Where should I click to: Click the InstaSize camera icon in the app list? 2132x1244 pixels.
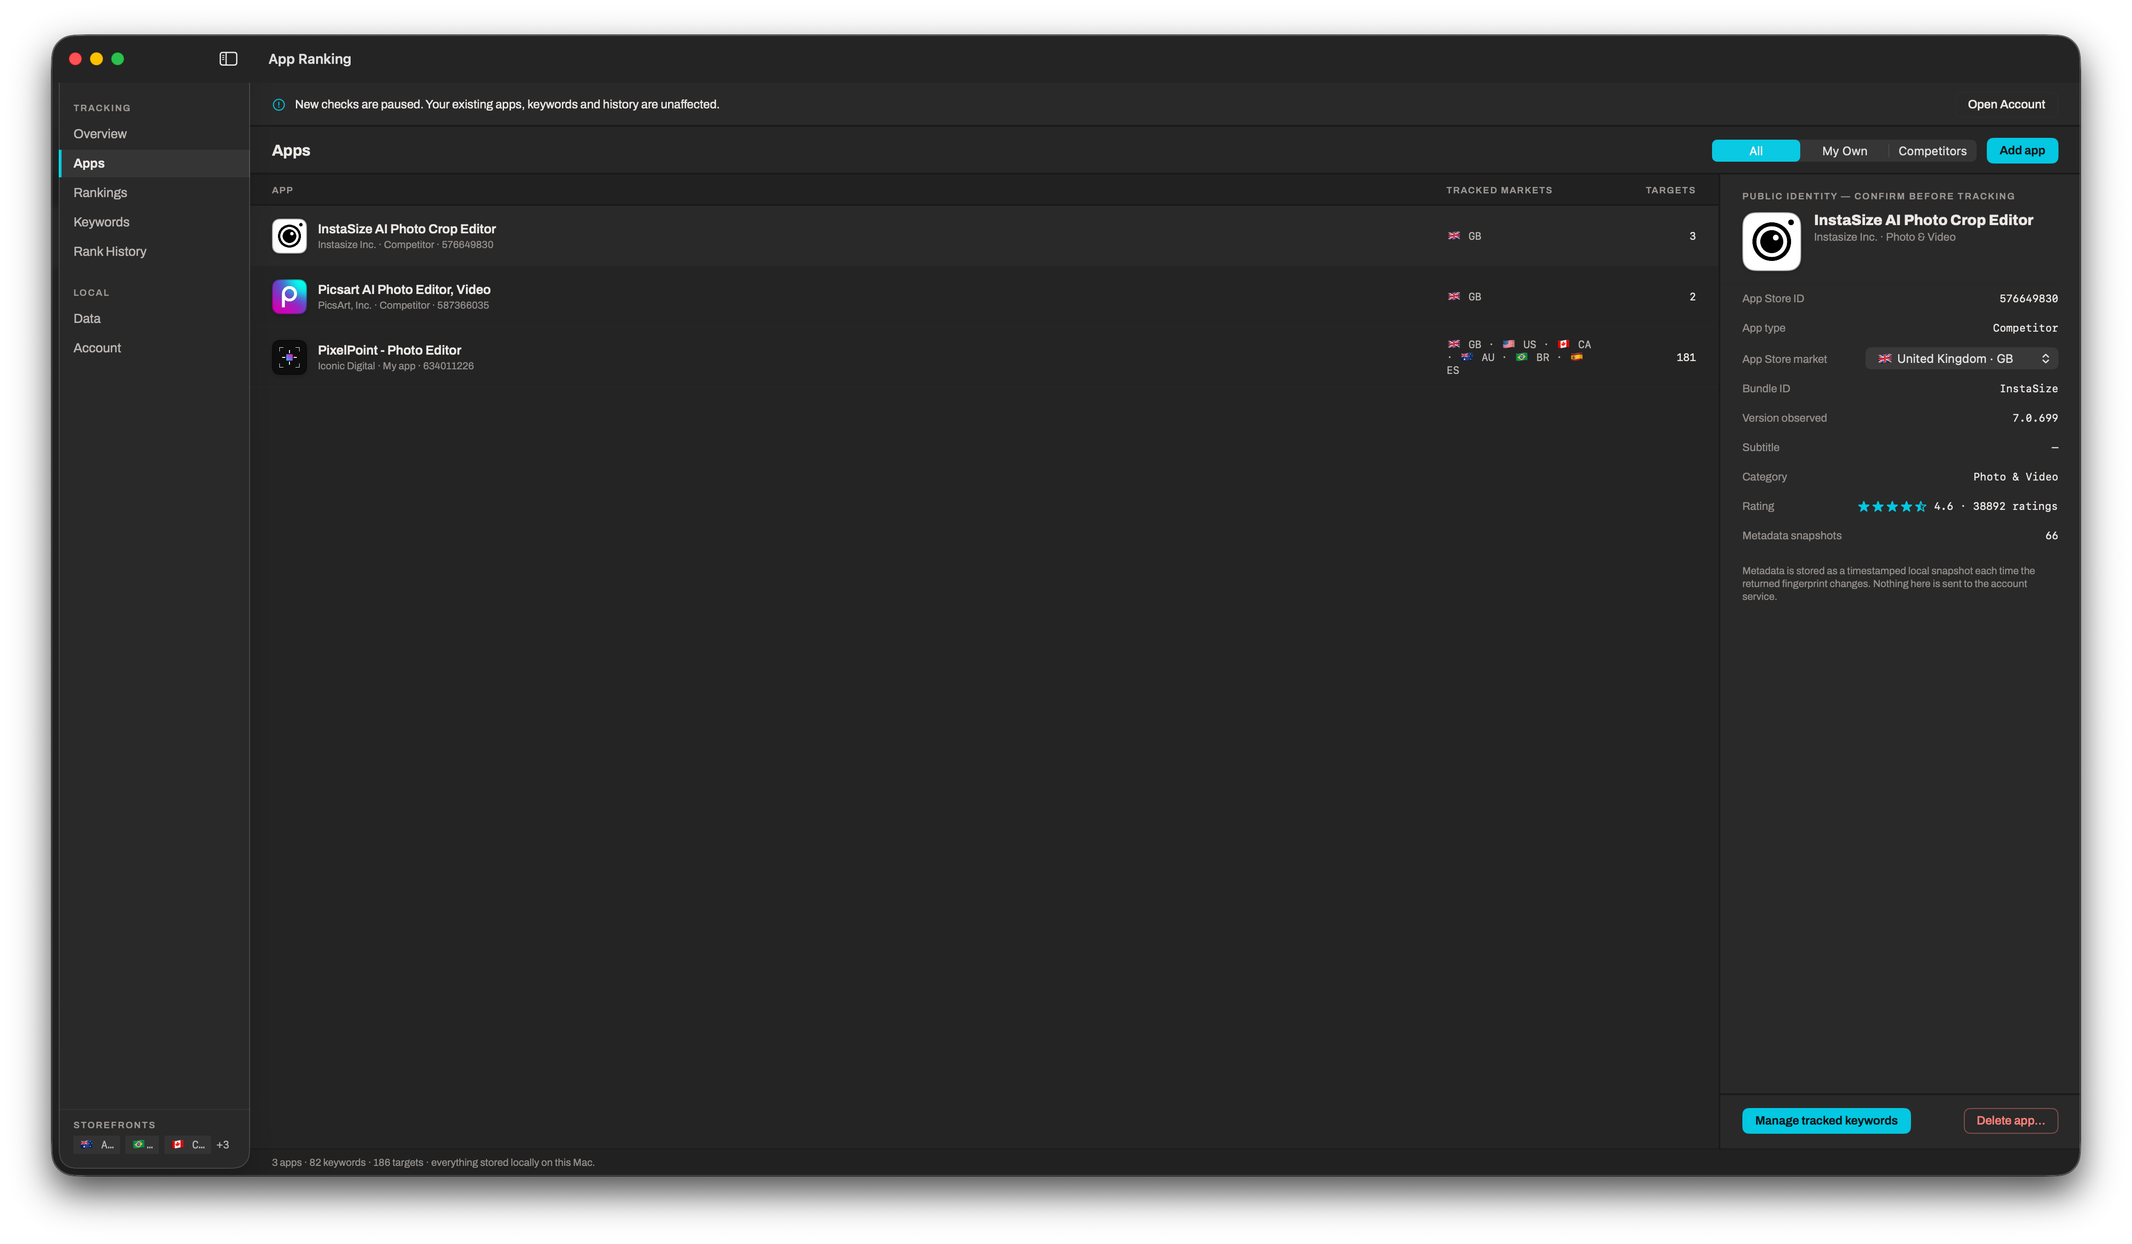pyautogui.click(x=289, y=236)
